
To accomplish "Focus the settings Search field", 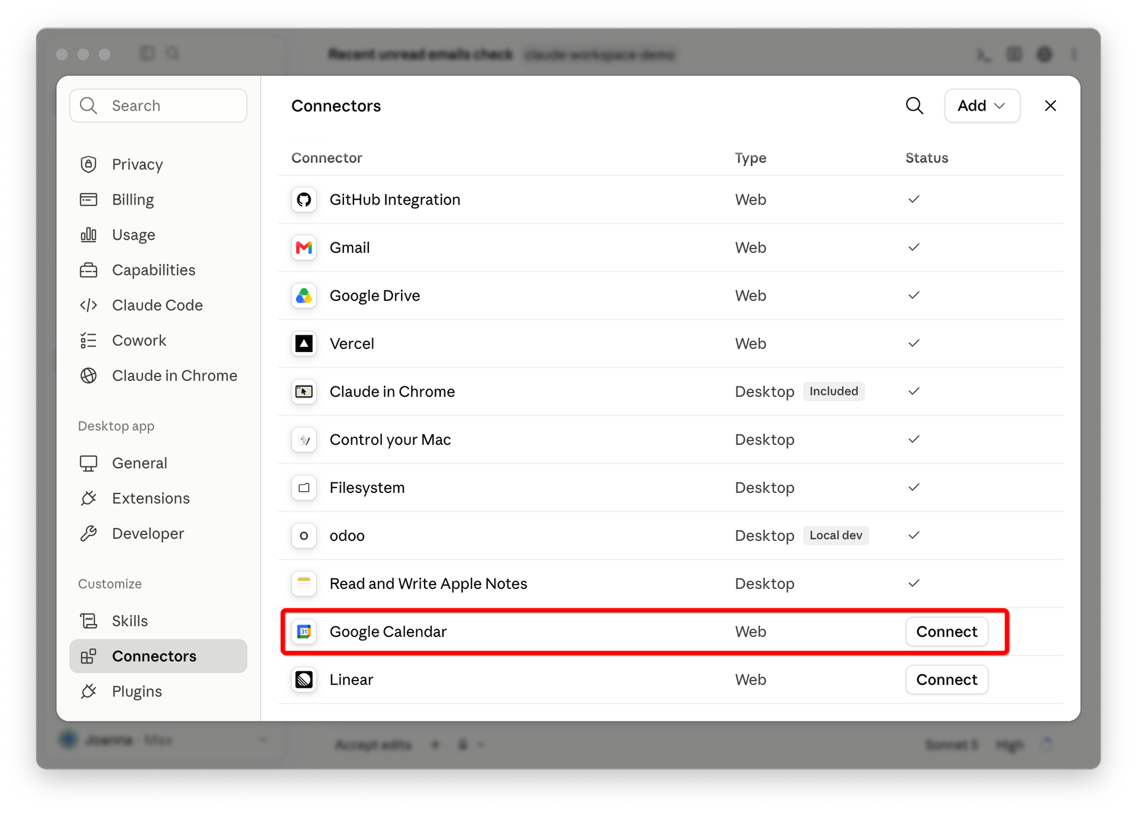I will click(x=158, y=105).
